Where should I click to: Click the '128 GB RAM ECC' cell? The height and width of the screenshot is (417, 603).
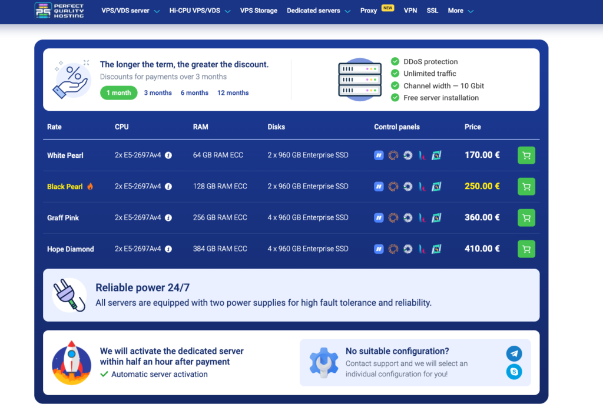220,186
